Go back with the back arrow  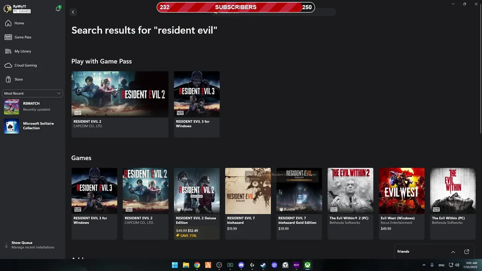click(x=73, y=12)
